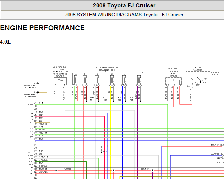Click the "VC" pin label
Viewport: 224px width, 179px height.
click(32, 170)
